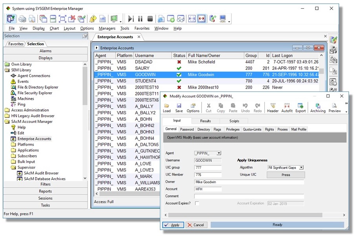
Task: Click the Apply button
Action: [x=173, y=225]
